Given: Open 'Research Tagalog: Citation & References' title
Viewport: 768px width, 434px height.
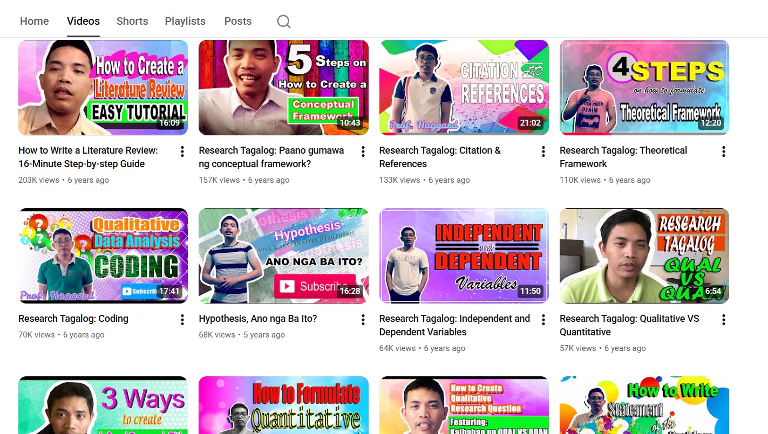Looking at the screenshot, I should point(440,157).
